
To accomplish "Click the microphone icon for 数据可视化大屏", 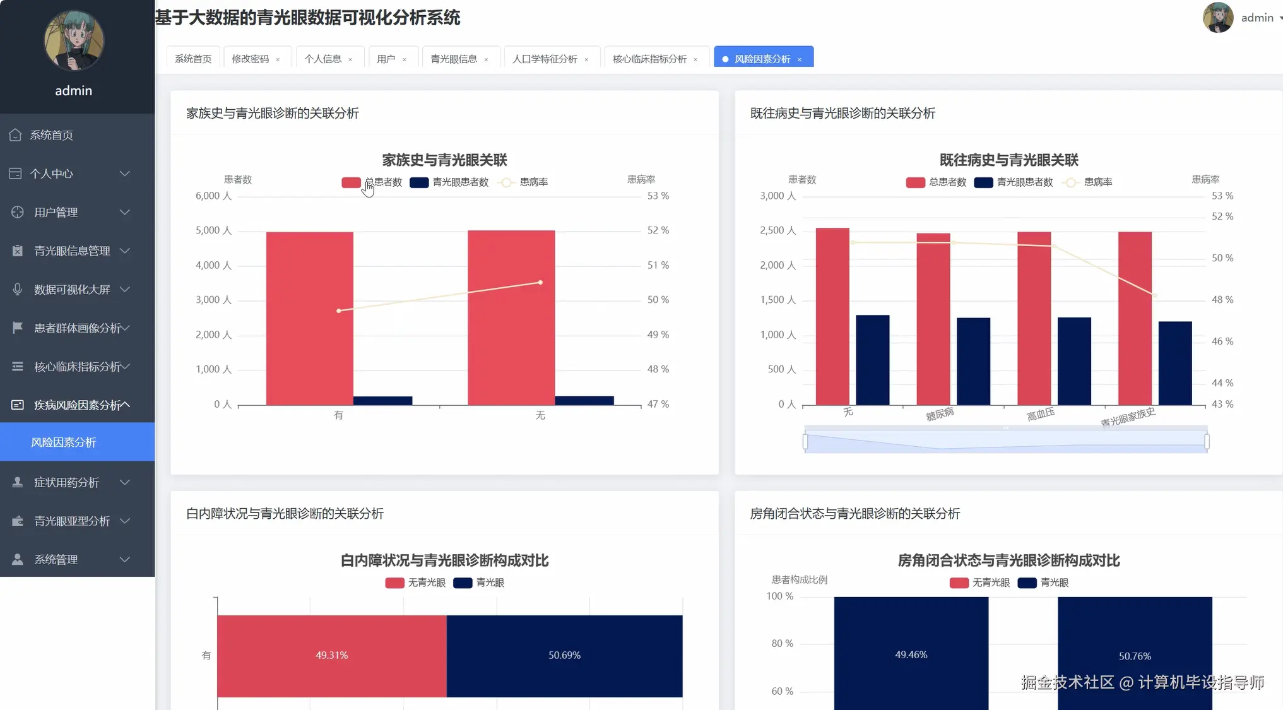I will point(18,289).
